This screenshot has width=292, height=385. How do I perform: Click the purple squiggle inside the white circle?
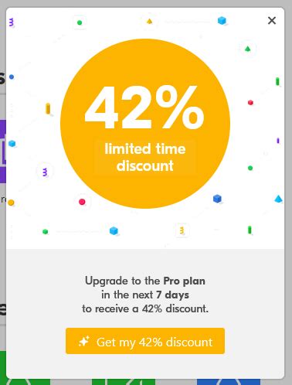click(x=45, y=172)
